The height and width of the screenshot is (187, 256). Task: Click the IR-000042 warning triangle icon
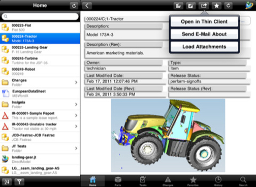click(5, 127)
